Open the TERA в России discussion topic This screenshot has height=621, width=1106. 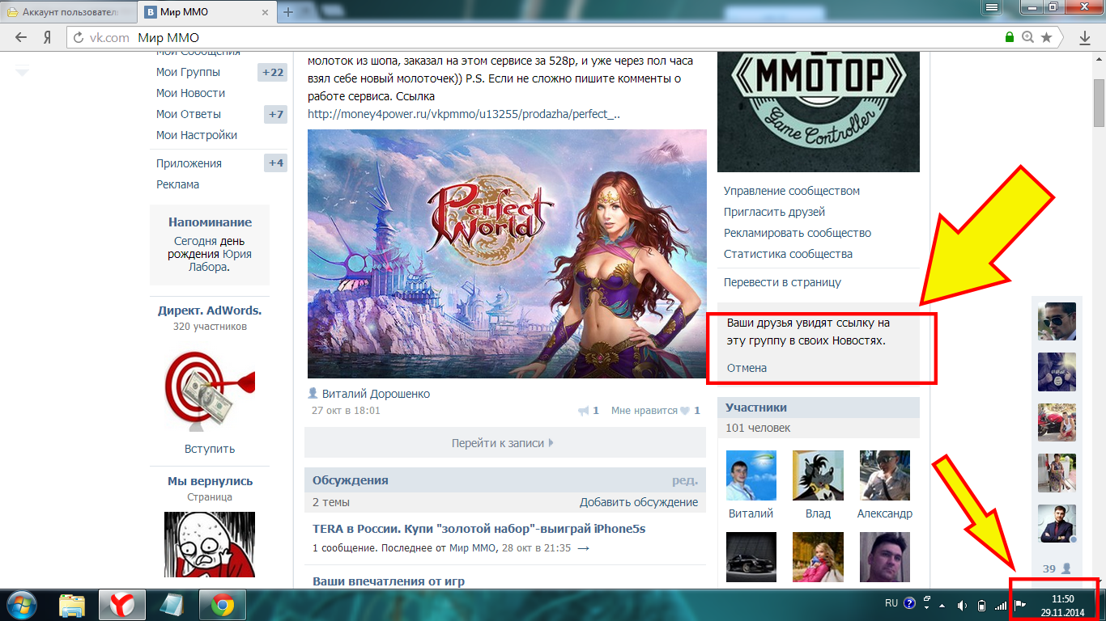click(479, 528)
